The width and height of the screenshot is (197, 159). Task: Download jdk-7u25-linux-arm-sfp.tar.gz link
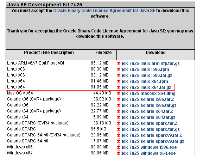151,63
